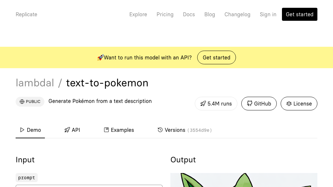Viewport: 333px width, 187px height.
Task: Click the clock icon on the Versions tab
Action: pos(160,130)
